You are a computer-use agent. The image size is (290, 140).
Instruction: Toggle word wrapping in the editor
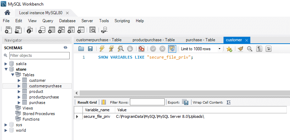[x=268, y=49]
